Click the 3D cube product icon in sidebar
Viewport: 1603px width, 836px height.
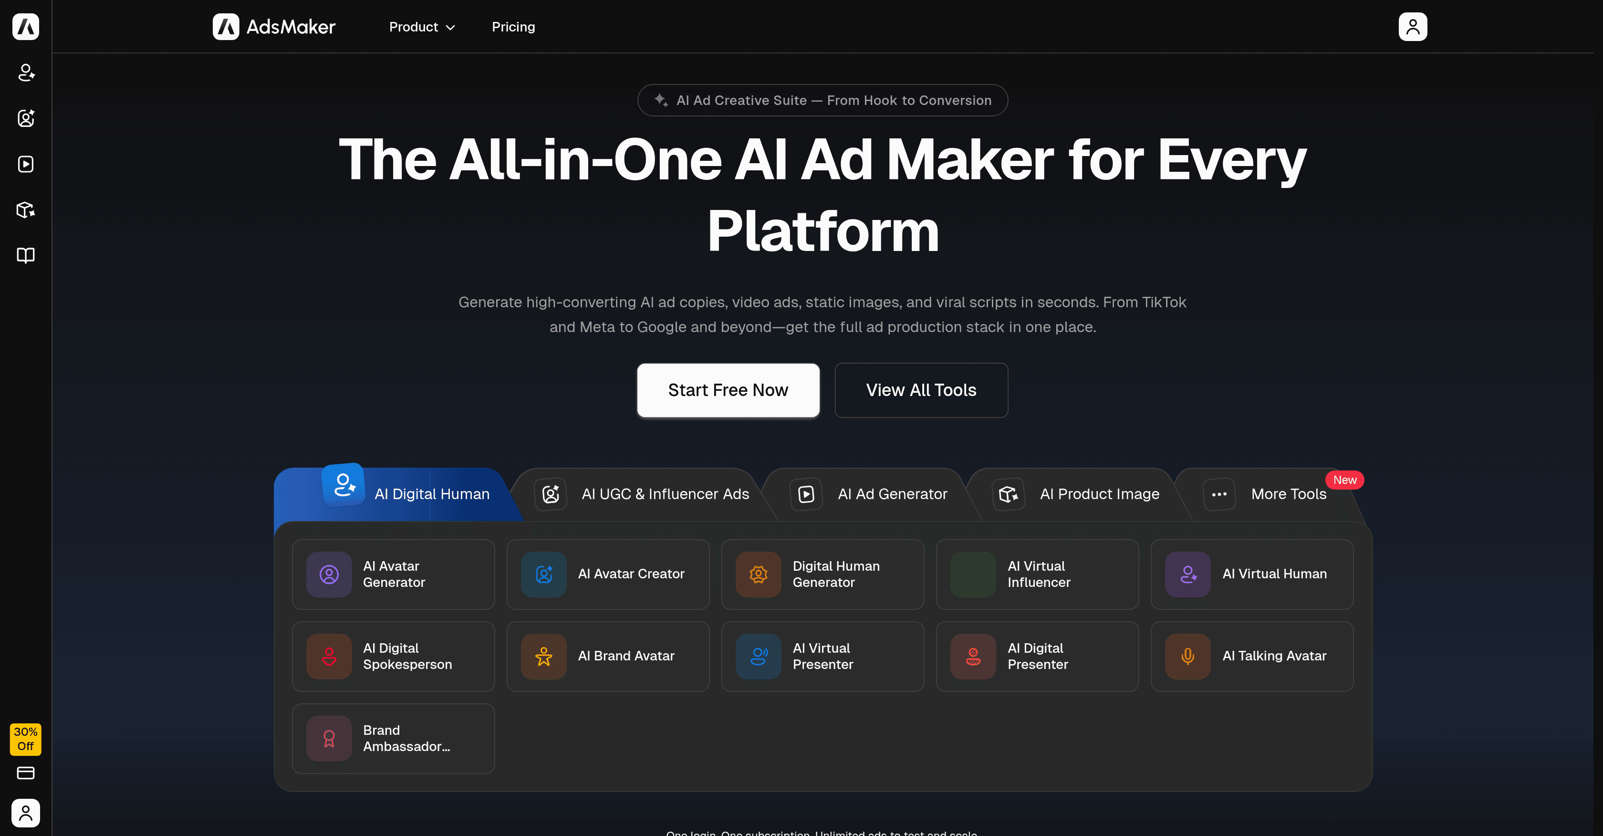[x=25, y=210]
